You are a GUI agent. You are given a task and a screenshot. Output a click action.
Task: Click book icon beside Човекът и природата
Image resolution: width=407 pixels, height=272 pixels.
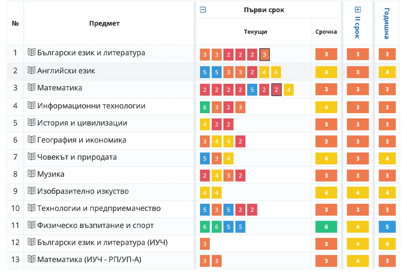click(x=31, y=157)
